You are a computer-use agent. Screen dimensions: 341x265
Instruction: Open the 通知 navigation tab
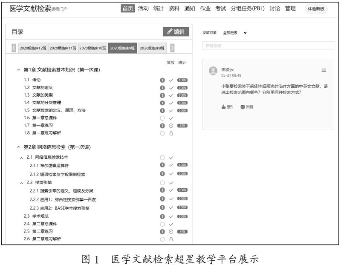pyautogui.click(x=190, y=9)
